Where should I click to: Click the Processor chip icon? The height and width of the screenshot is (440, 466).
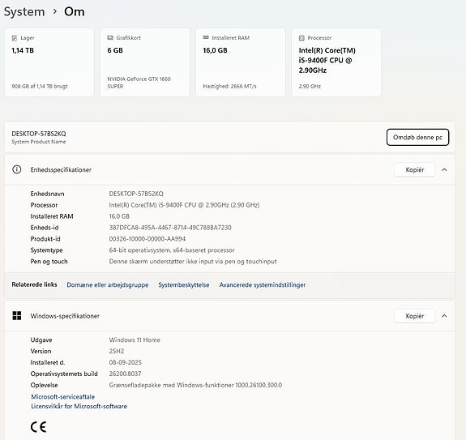point(301,38)
